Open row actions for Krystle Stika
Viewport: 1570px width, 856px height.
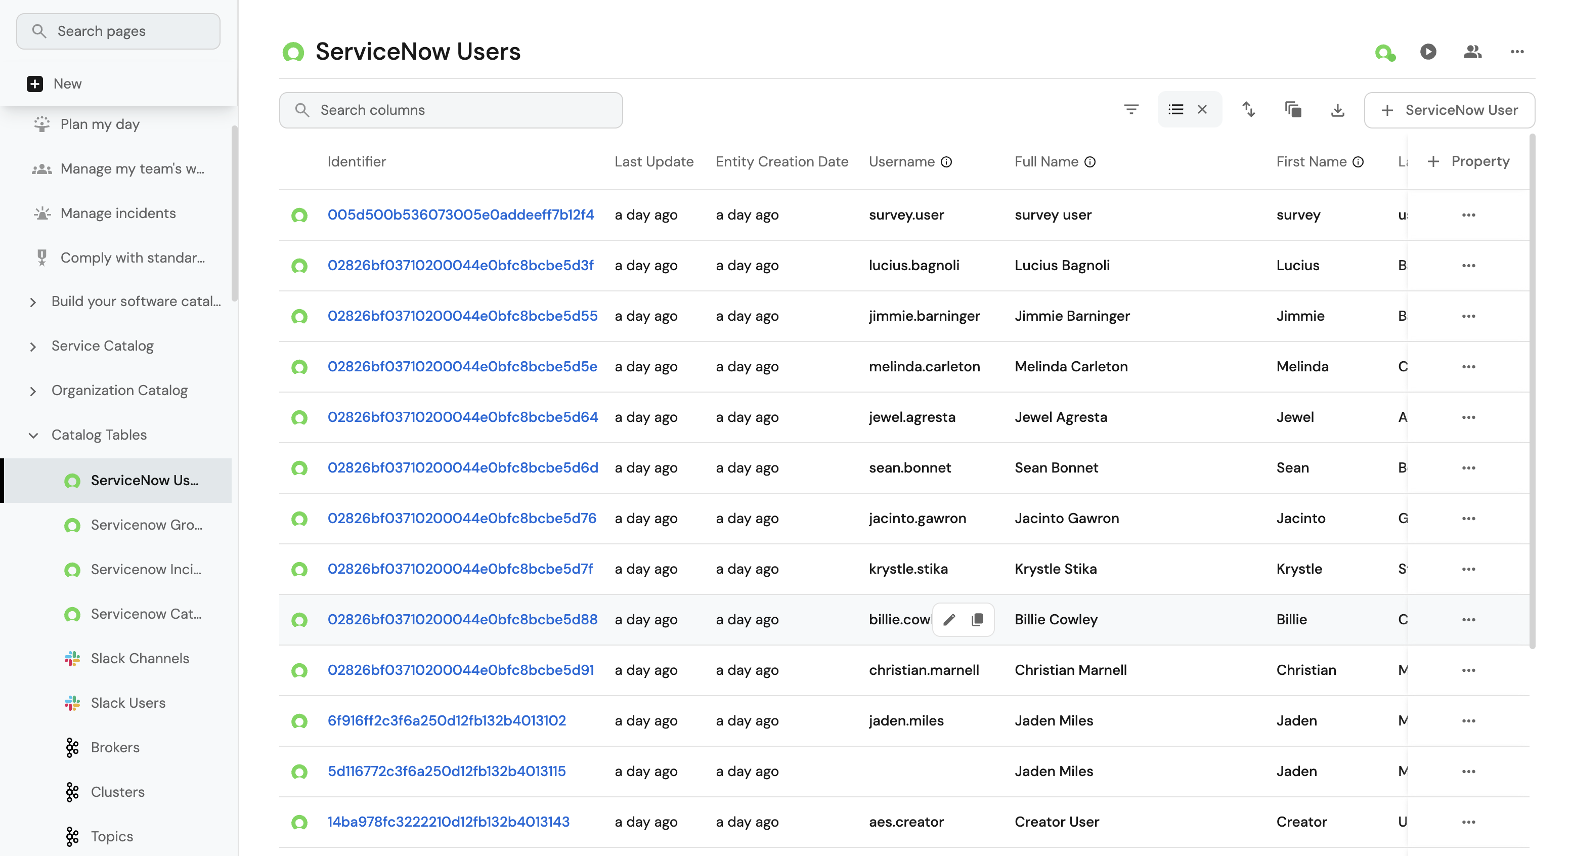1468,569
